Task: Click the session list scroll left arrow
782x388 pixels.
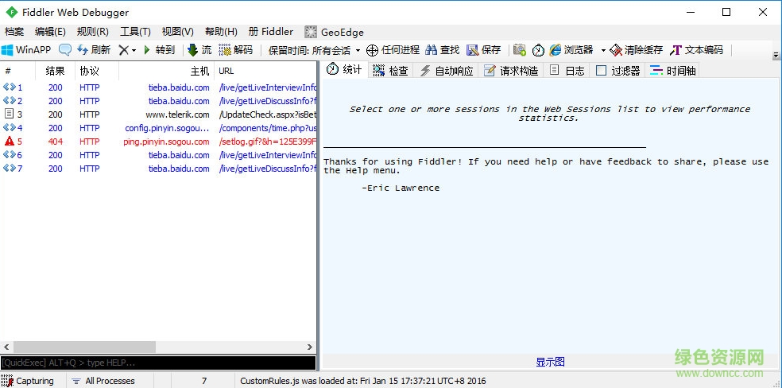Action: (x=6, y=347)
